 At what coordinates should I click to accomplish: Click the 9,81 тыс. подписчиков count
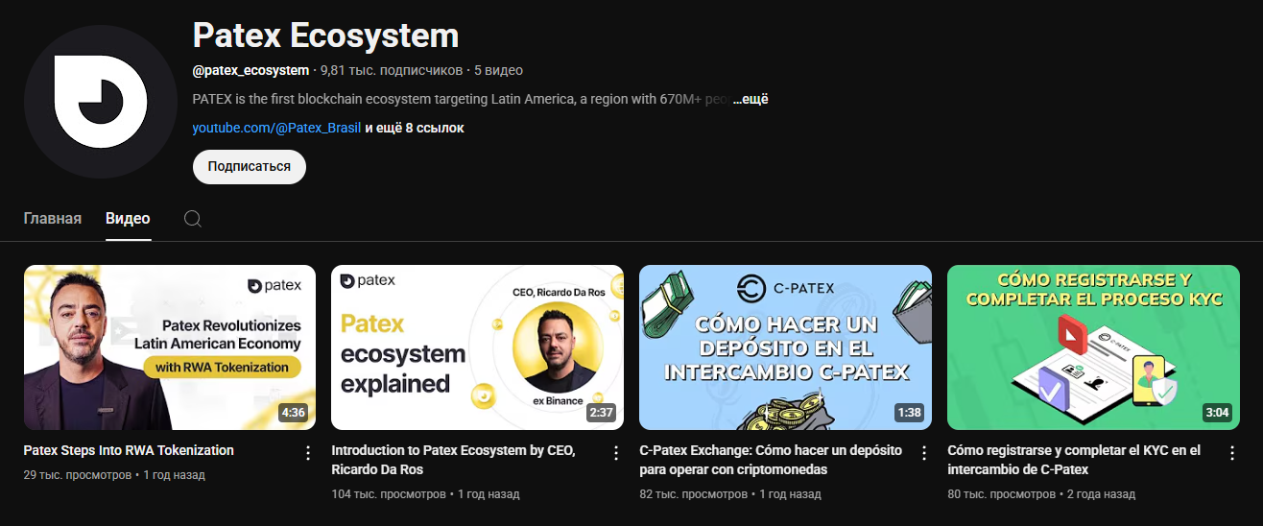pos(392,70)
